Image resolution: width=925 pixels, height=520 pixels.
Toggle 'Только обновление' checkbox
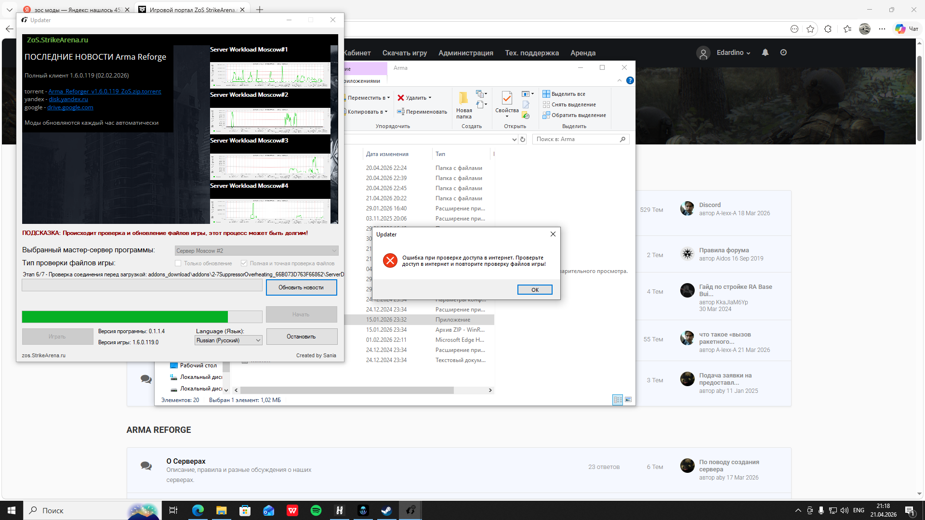click(178, 263)
